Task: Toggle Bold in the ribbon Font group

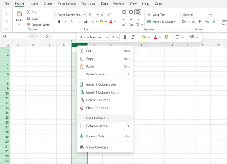Action: (x=59, y=22)
